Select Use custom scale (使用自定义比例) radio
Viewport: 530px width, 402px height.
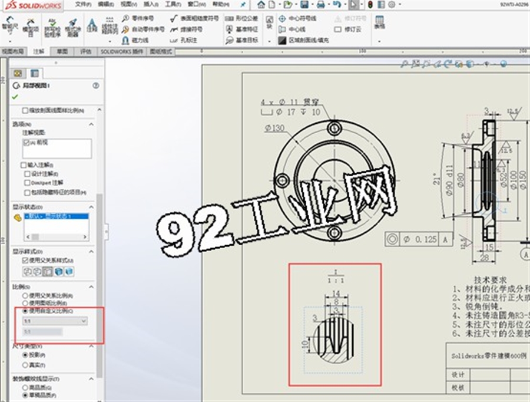[x=25, y=311]
